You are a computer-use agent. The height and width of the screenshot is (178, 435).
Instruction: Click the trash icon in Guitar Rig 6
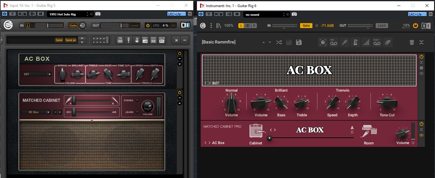412,42
